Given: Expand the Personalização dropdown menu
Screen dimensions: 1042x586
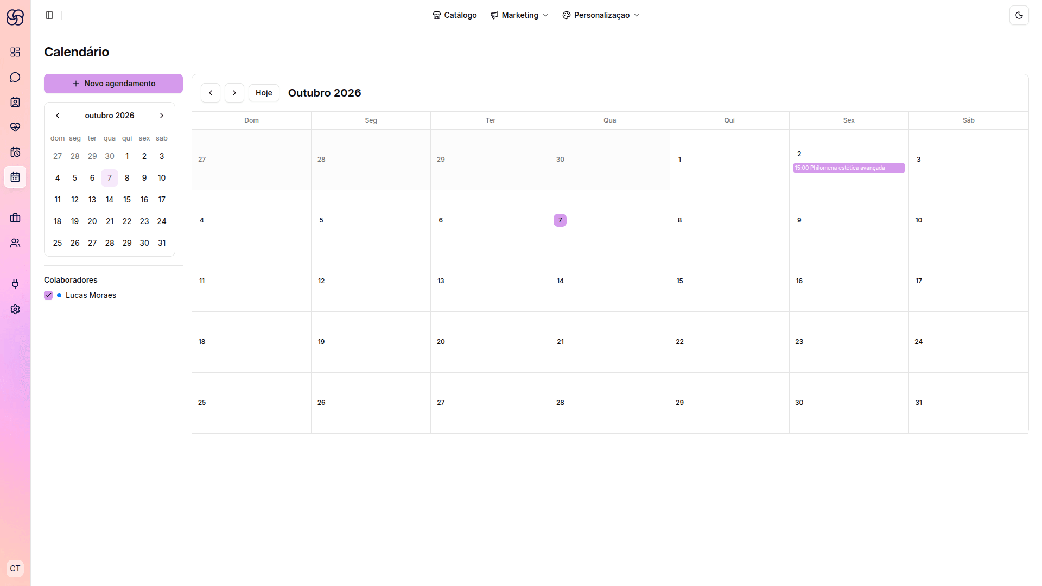Looking at the screenshot, I should [601, 15].
